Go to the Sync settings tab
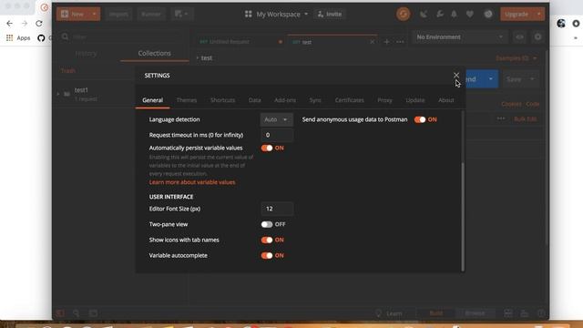This screenshot has height=328, width=583. (x=315, y=100)
